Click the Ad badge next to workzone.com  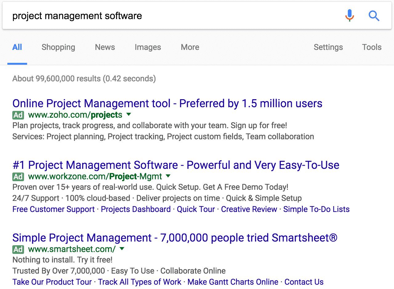(18, 177)
